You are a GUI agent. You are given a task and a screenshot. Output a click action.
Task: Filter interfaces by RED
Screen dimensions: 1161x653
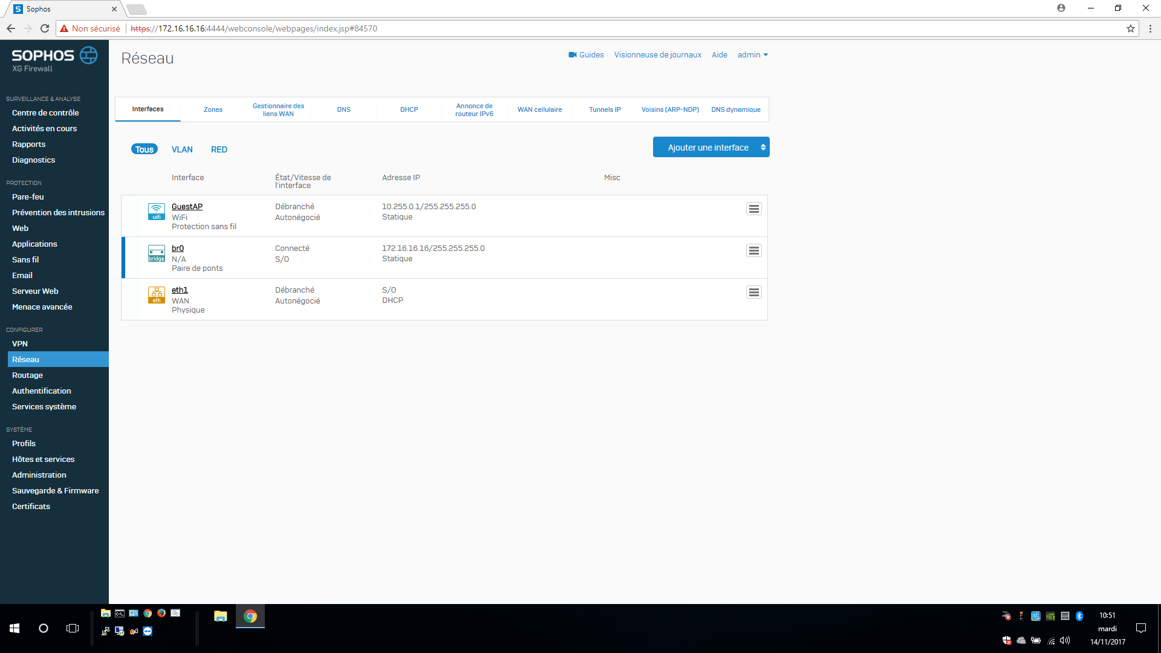[219, 149]
